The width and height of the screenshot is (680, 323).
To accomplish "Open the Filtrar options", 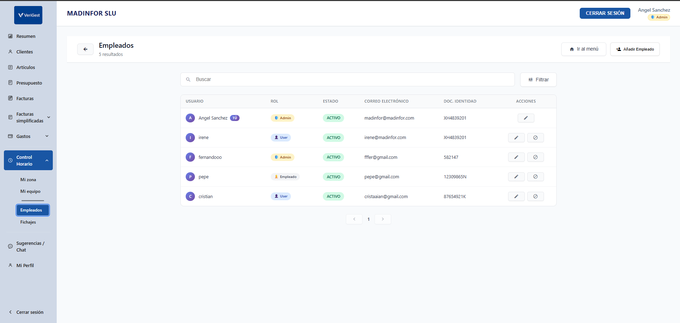I will (538, 80).
